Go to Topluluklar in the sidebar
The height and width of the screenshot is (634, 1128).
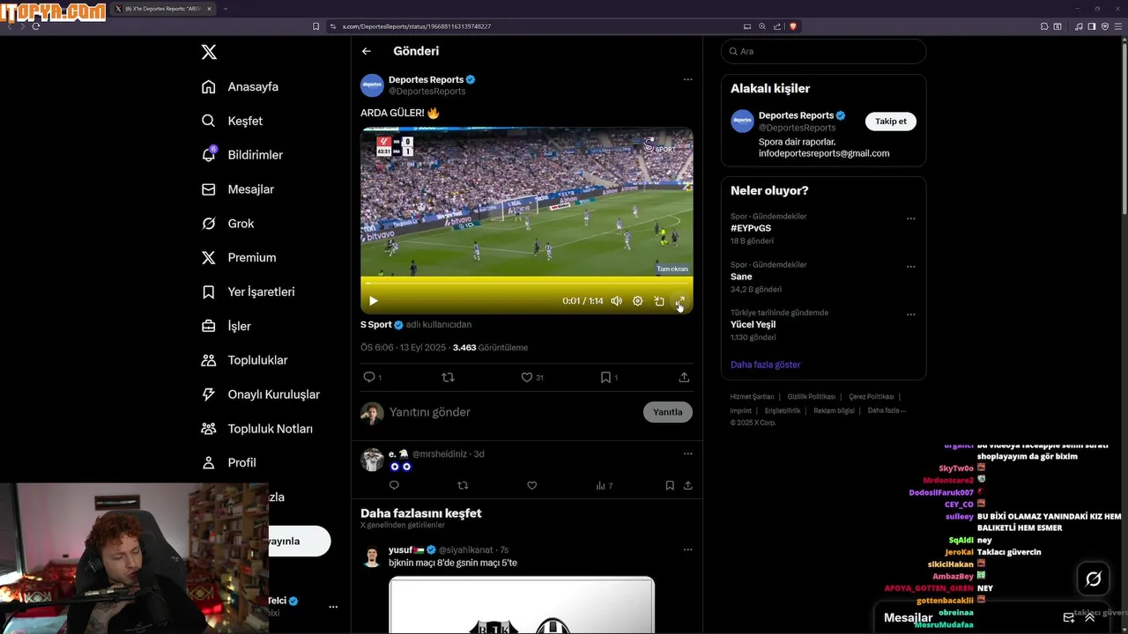click(244, 360)
